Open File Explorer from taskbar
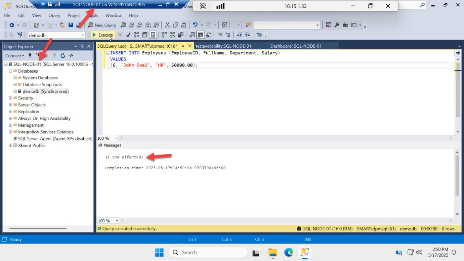This screenshot has width=464, height=261. click(x=272, y=252)
